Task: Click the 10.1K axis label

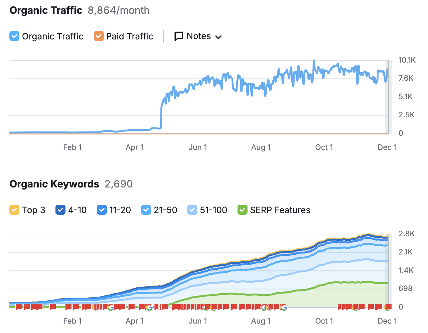Action: tap(407, 60)
